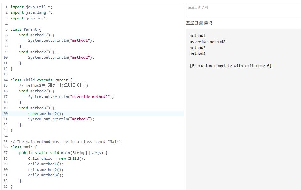301x190 pixels.
Task: Click the println "ovvrride method2" statement
Action: (x=71, y=97)
